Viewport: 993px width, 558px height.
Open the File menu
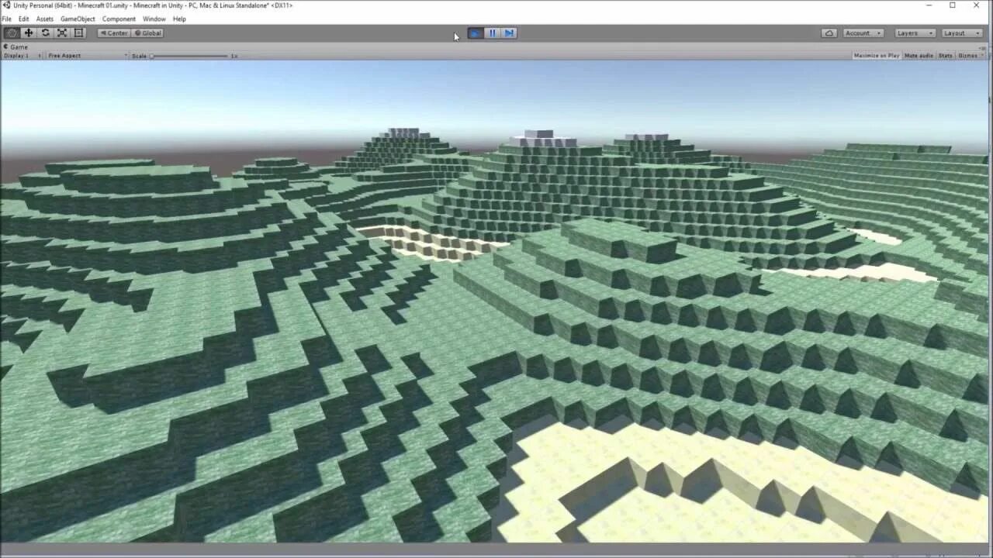coord(6,19)
